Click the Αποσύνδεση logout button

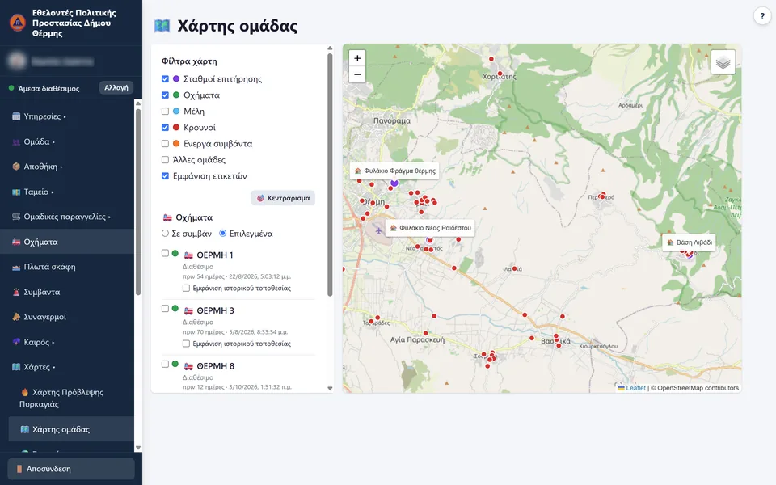tap(71, 469)
